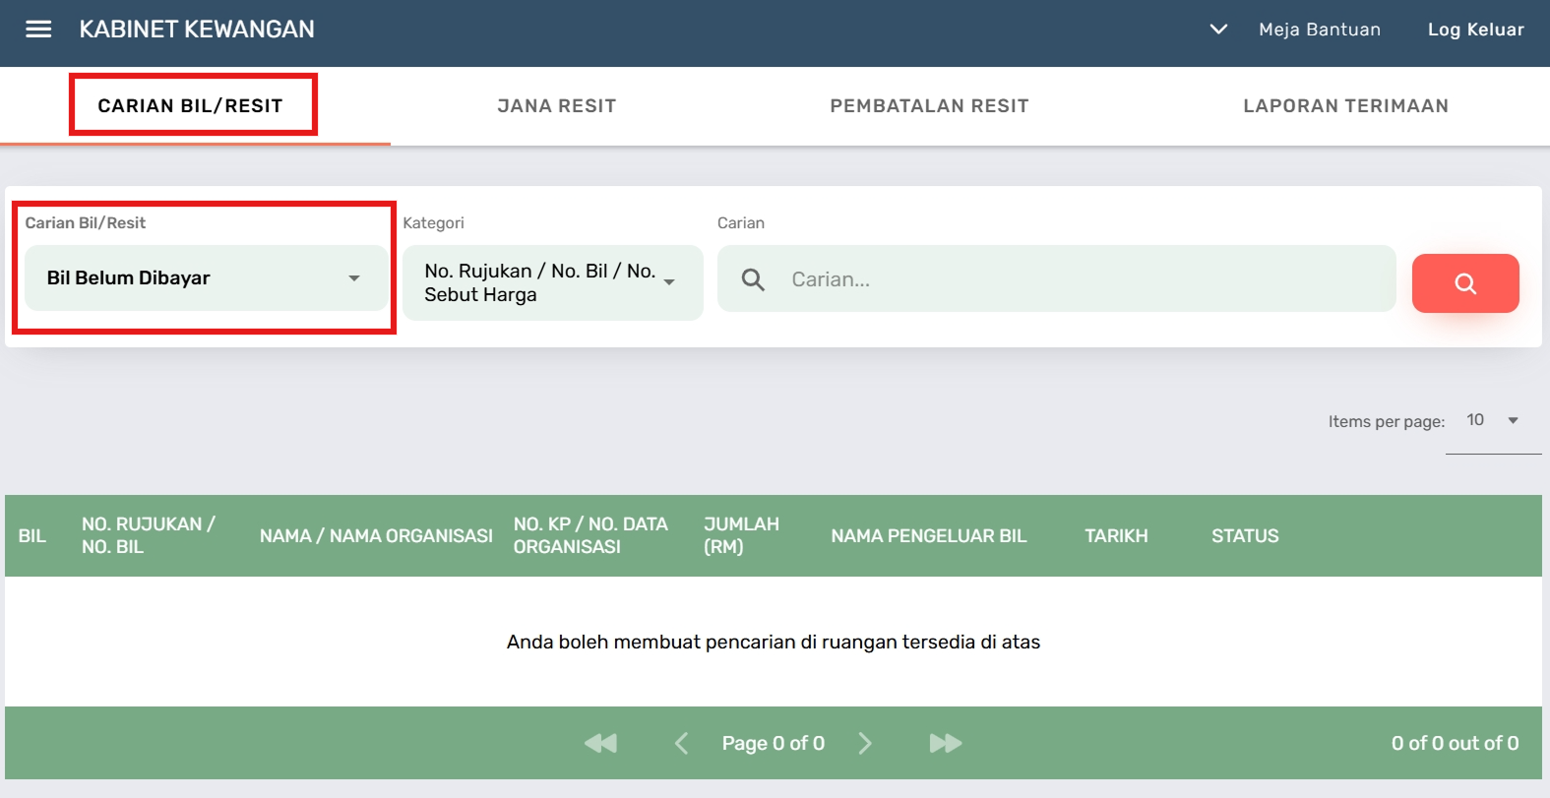
Task: Go to first page of results
Action: point(600,743)
